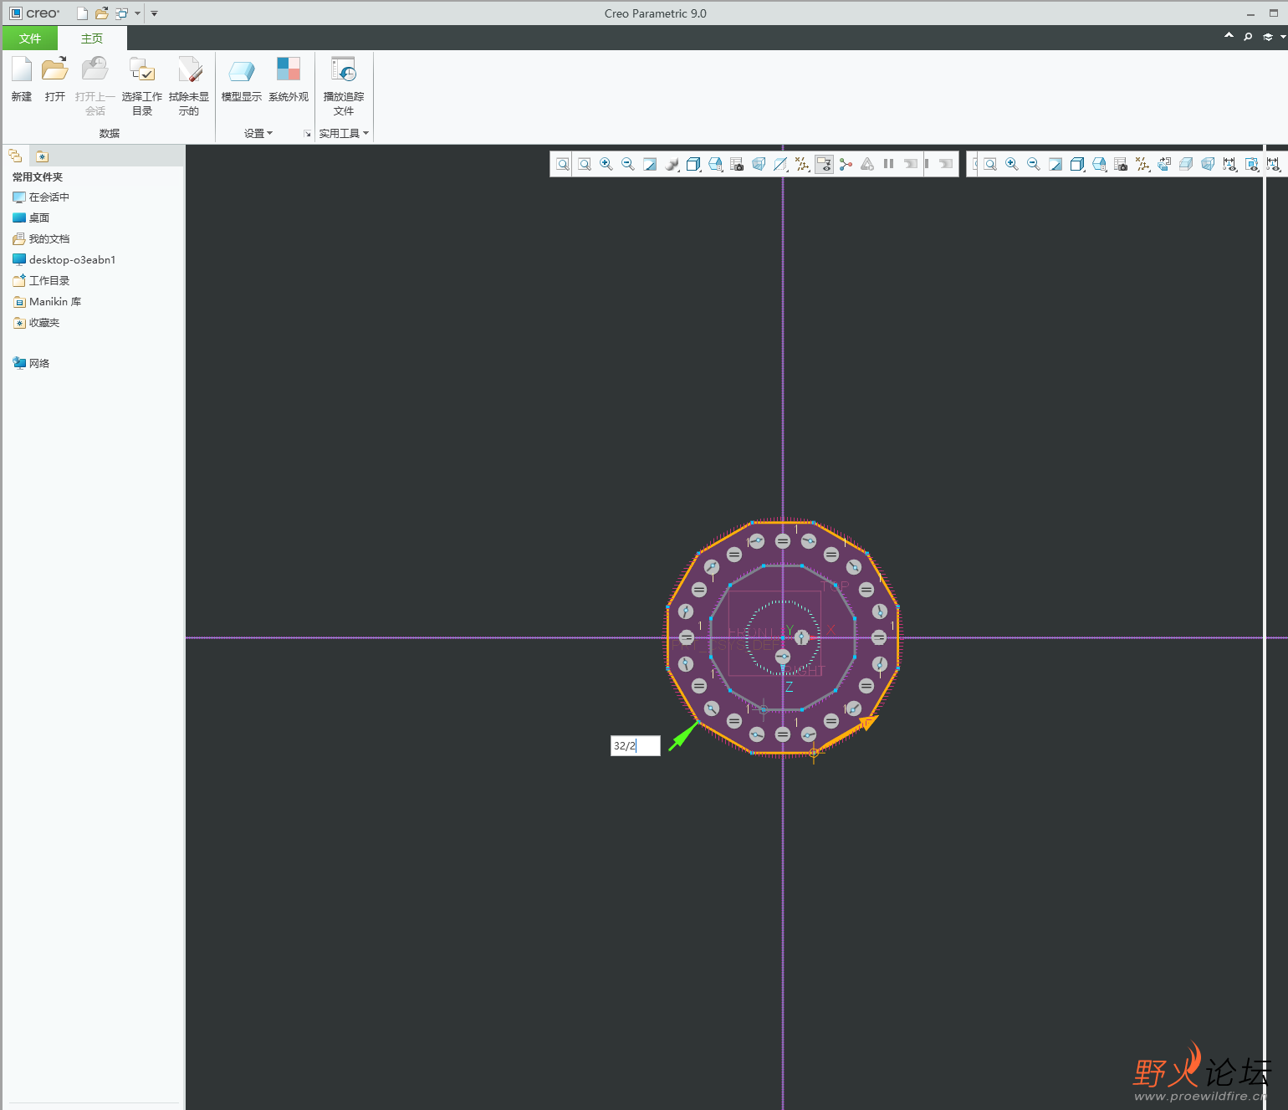The width and height of the screenshot is (1288, 1110).
Task: Toggle the highlighted annotation display filter button
Action: coord(824,164)
